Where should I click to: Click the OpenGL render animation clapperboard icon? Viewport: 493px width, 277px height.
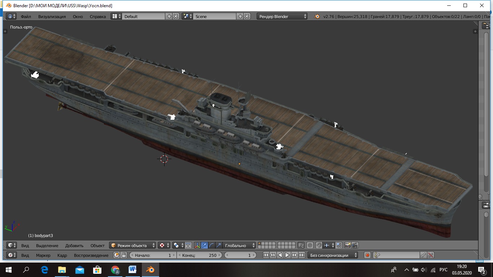(x=355, y=246)
